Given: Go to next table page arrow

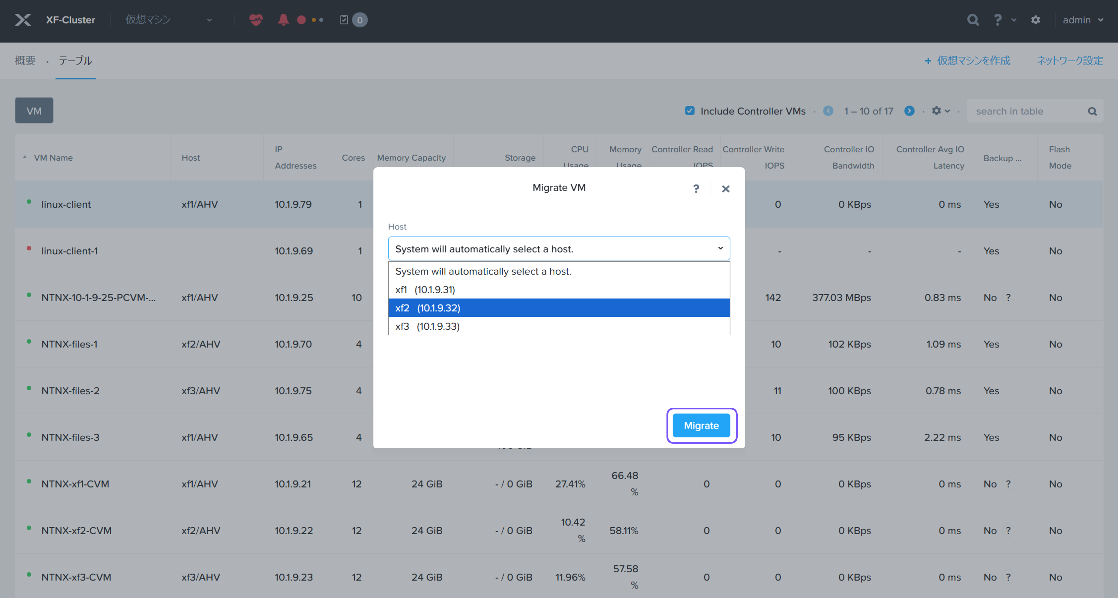Looking at the screenshot, I should click(x=909, y=111).
